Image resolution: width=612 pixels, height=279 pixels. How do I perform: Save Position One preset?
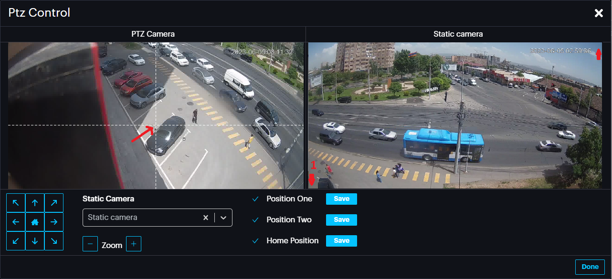[341, 199]
